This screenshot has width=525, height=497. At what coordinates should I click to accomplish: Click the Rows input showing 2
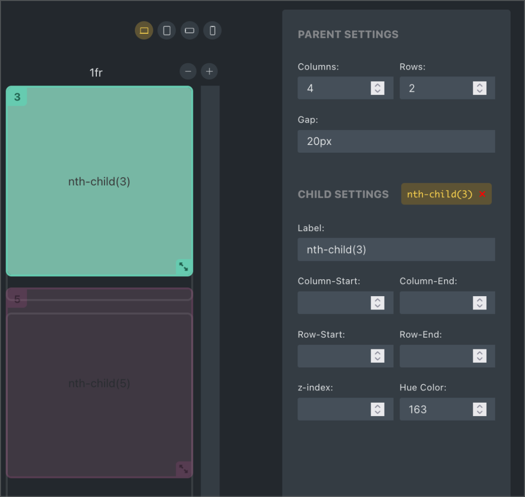[x=447, y=88]
